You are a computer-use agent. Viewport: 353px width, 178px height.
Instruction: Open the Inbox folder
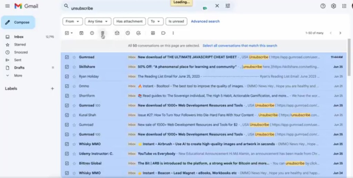[x=19, y=37]
